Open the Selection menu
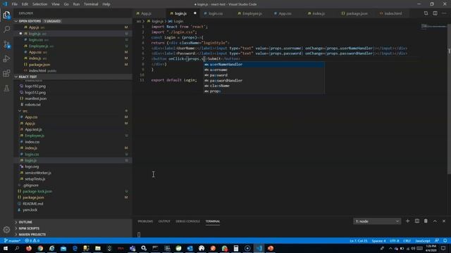451x253 pixels. [39, 4]
